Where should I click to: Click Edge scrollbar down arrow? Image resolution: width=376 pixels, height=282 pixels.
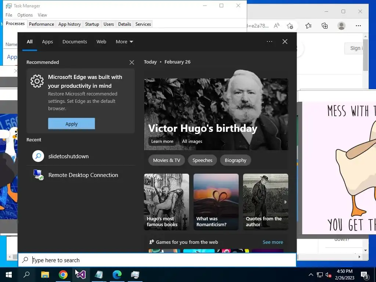[x=365, y=250]
